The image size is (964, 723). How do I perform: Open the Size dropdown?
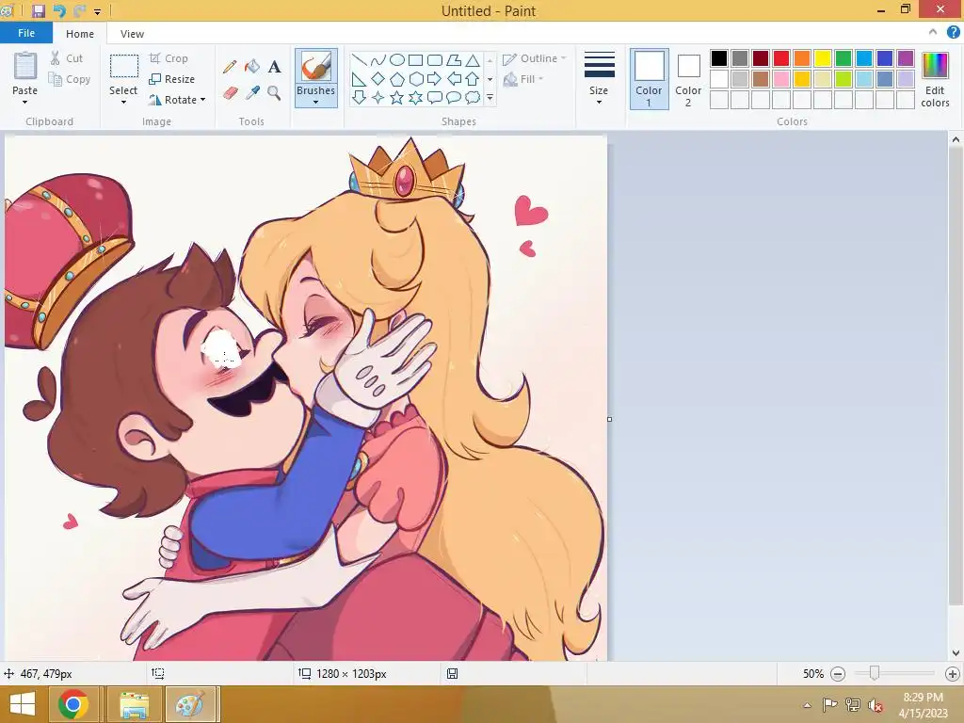tap(599, 79)
